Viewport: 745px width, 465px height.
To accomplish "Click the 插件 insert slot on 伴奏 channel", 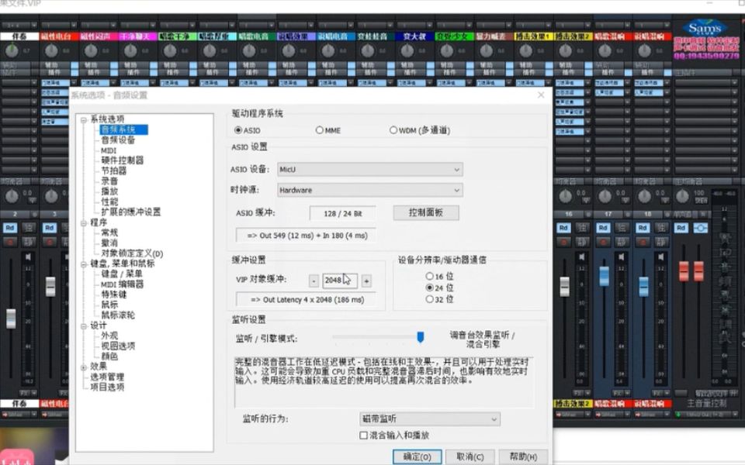I will pos(14,71).
